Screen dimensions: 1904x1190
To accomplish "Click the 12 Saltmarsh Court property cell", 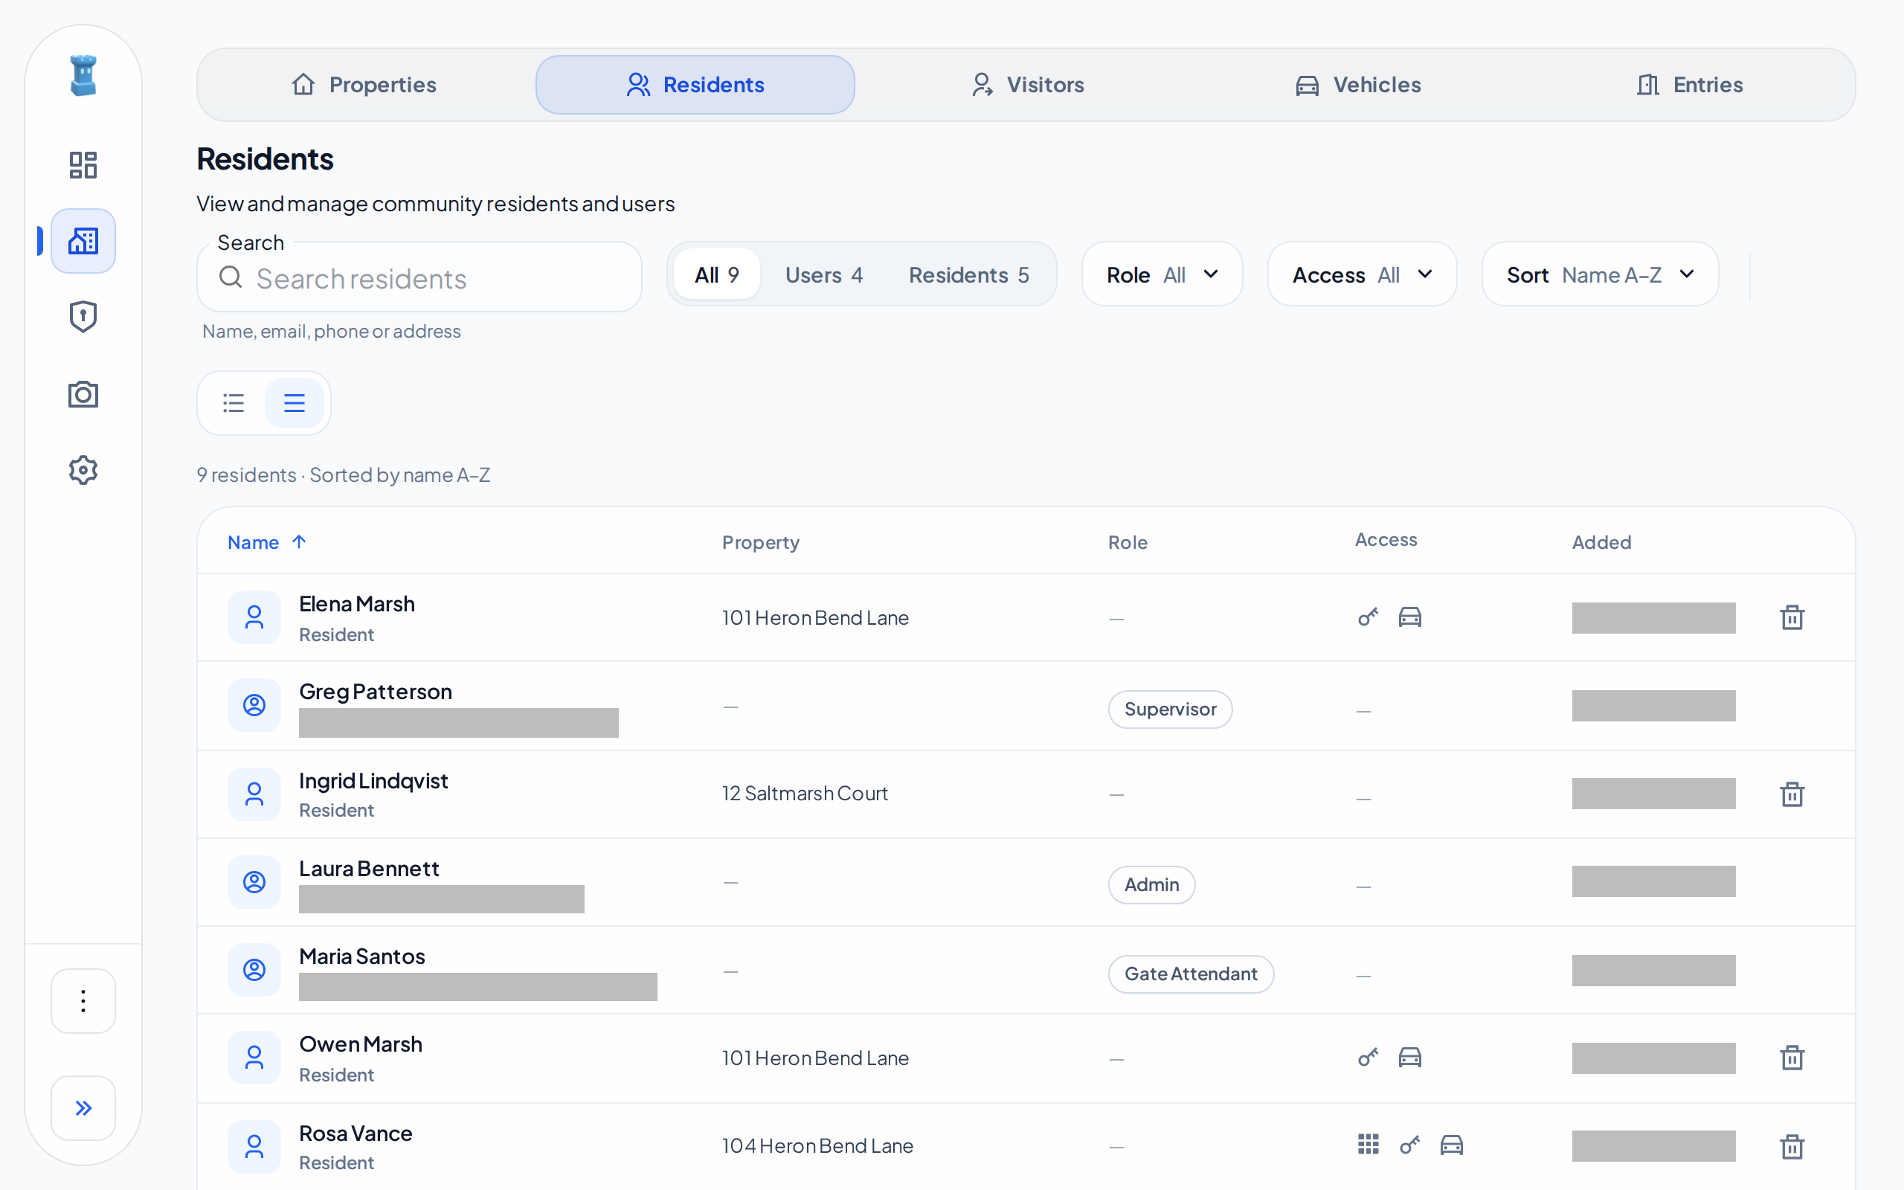I will (x=805, y=794).
